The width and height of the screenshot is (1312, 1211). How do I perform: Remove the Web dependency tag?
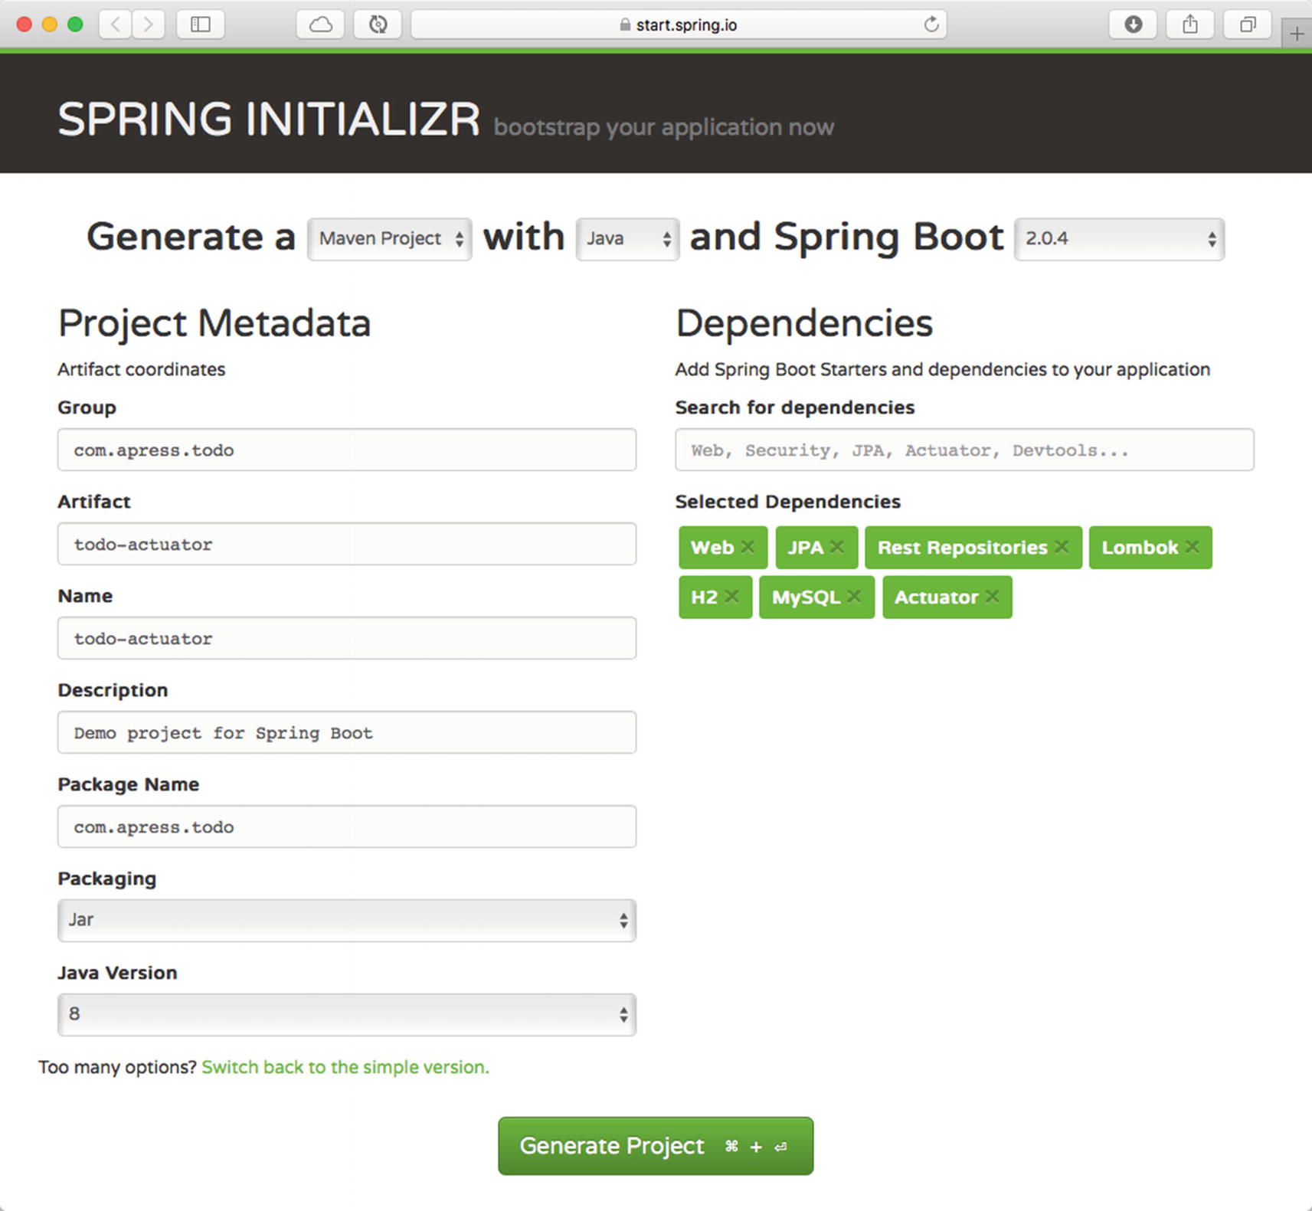(x=748, y=547)
